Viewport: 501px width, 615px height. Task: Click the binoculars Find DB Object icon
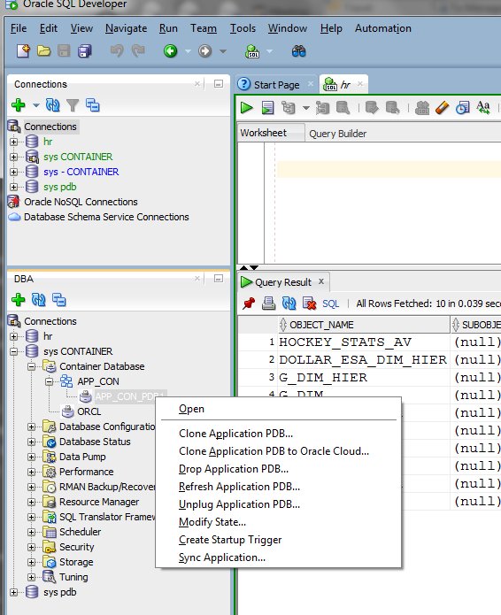(298, 51)
